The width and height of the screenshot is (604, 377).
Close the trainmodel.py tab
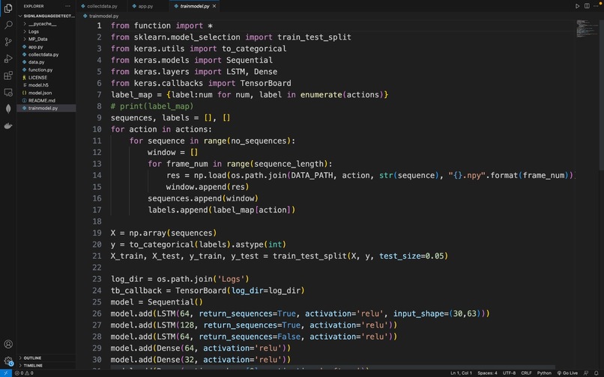[214, 6]
